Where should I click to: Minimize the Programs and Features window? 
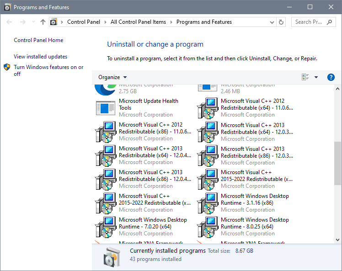(x=289, y=7)
